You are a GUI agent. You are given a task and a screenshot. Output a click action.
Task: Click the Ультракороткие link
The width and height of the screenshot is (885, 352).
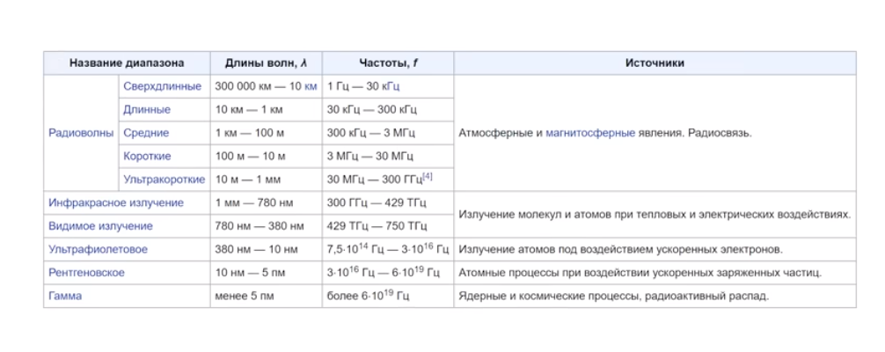point(165,180)
